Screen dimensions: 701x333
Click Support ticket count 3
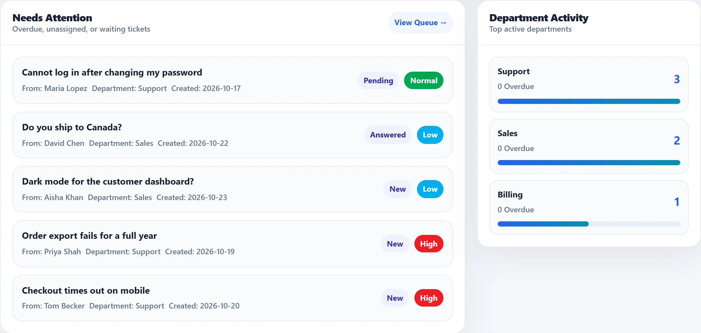(x=677, y=79)
